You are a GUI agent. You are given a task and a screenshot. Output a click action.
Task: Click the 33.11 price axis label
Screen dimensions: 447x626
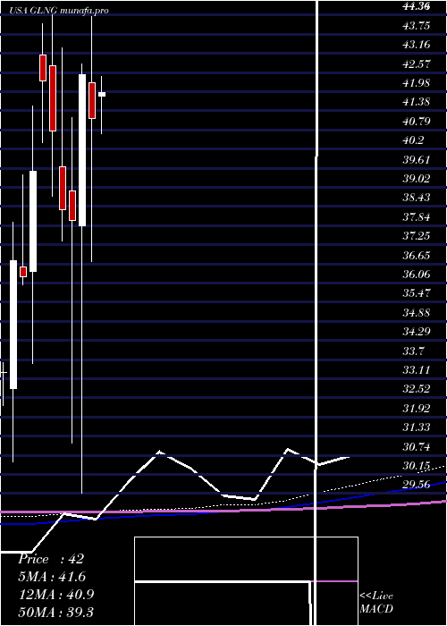click(x=417, y=370)
